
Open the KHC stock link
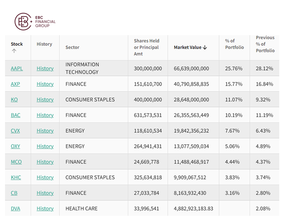[x=16, y=177]
